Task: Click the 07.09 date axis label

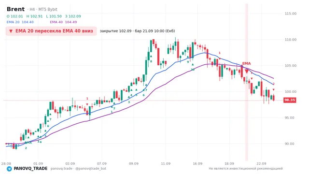Action: point(102,164)
